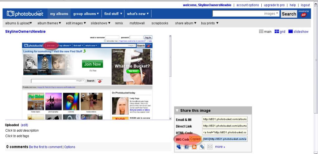The height and width of the screenshot is (154, 318).
Task: Share image to Blogger icon
Action: point(194,147)
